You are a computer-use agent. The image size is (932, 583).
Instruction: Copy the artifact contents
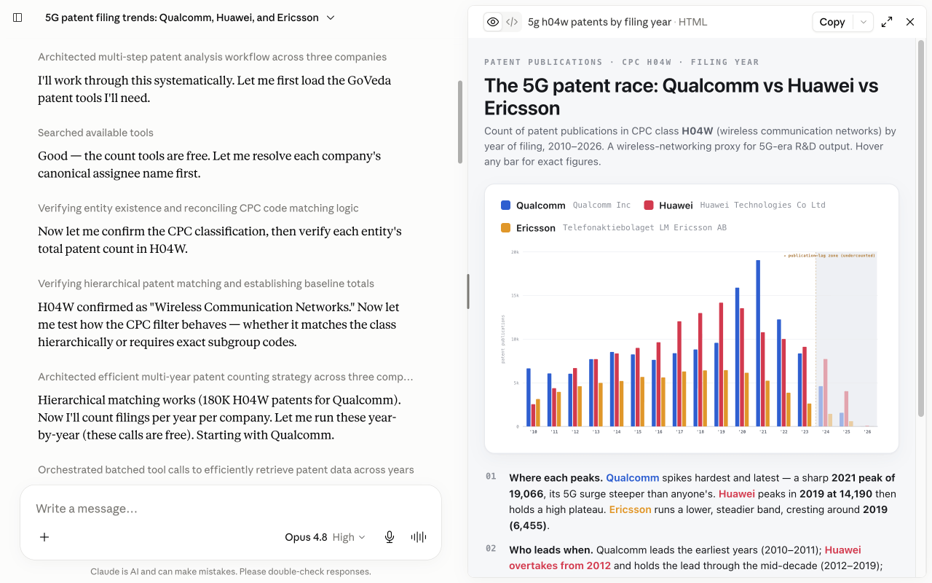point(832,22)
